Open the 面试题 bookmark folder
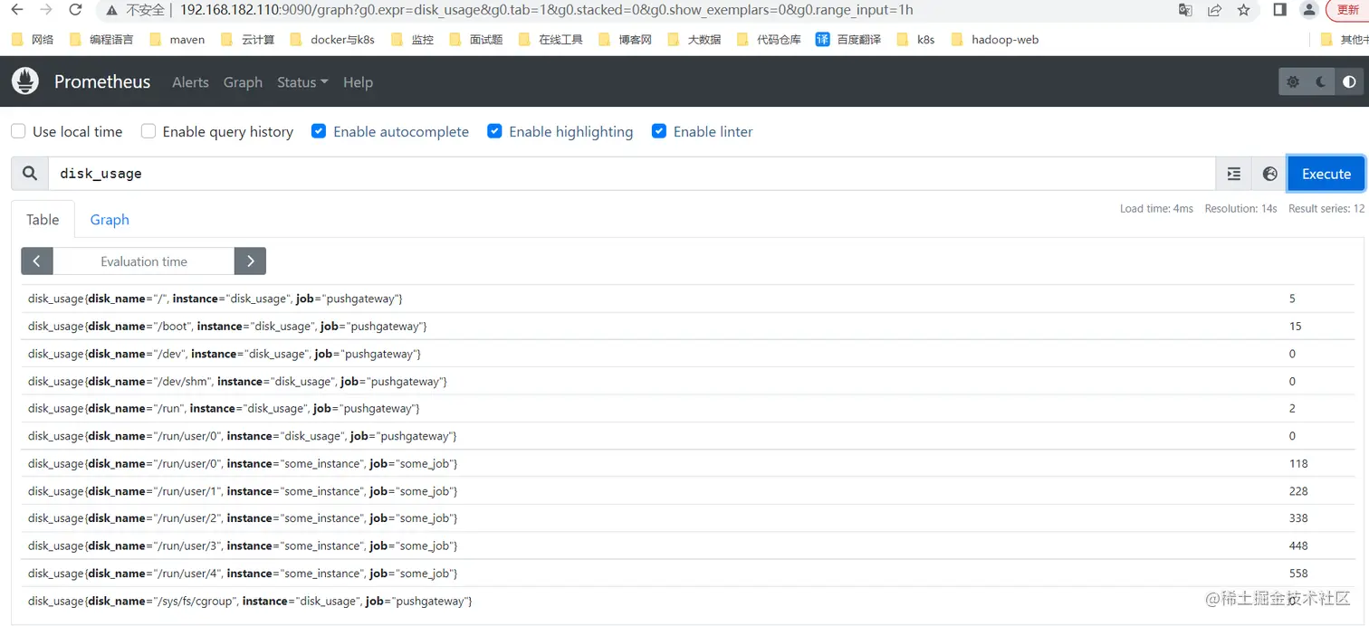Image resolution: width=1369 pixels, height=626 pixels. (475, 40)
